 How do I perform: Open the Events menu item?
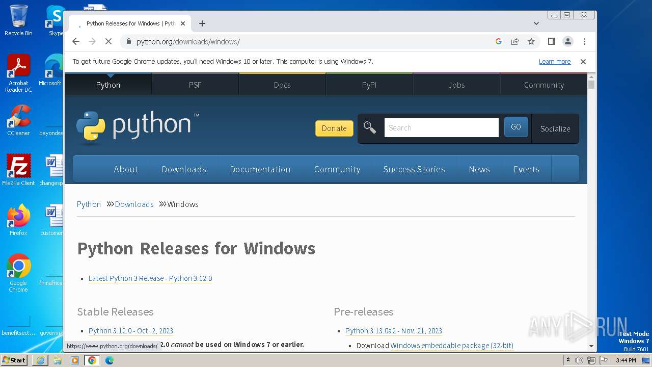526,169
